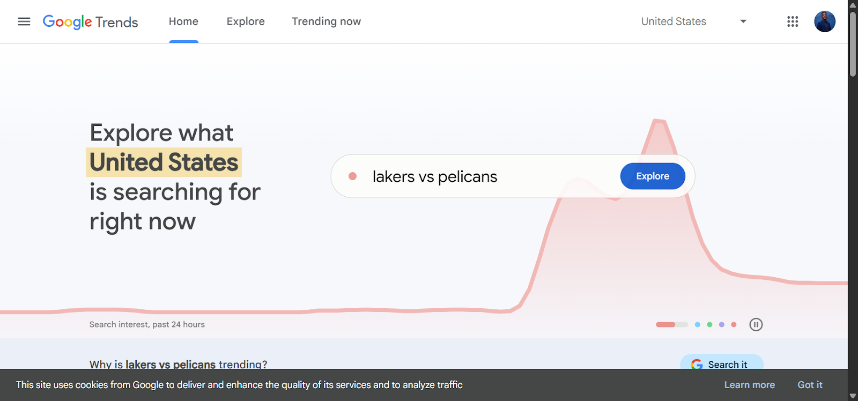Viewport: 858px width, 401px height.
Task: Open the Trending now tab
Action: (x=326, y=21)
